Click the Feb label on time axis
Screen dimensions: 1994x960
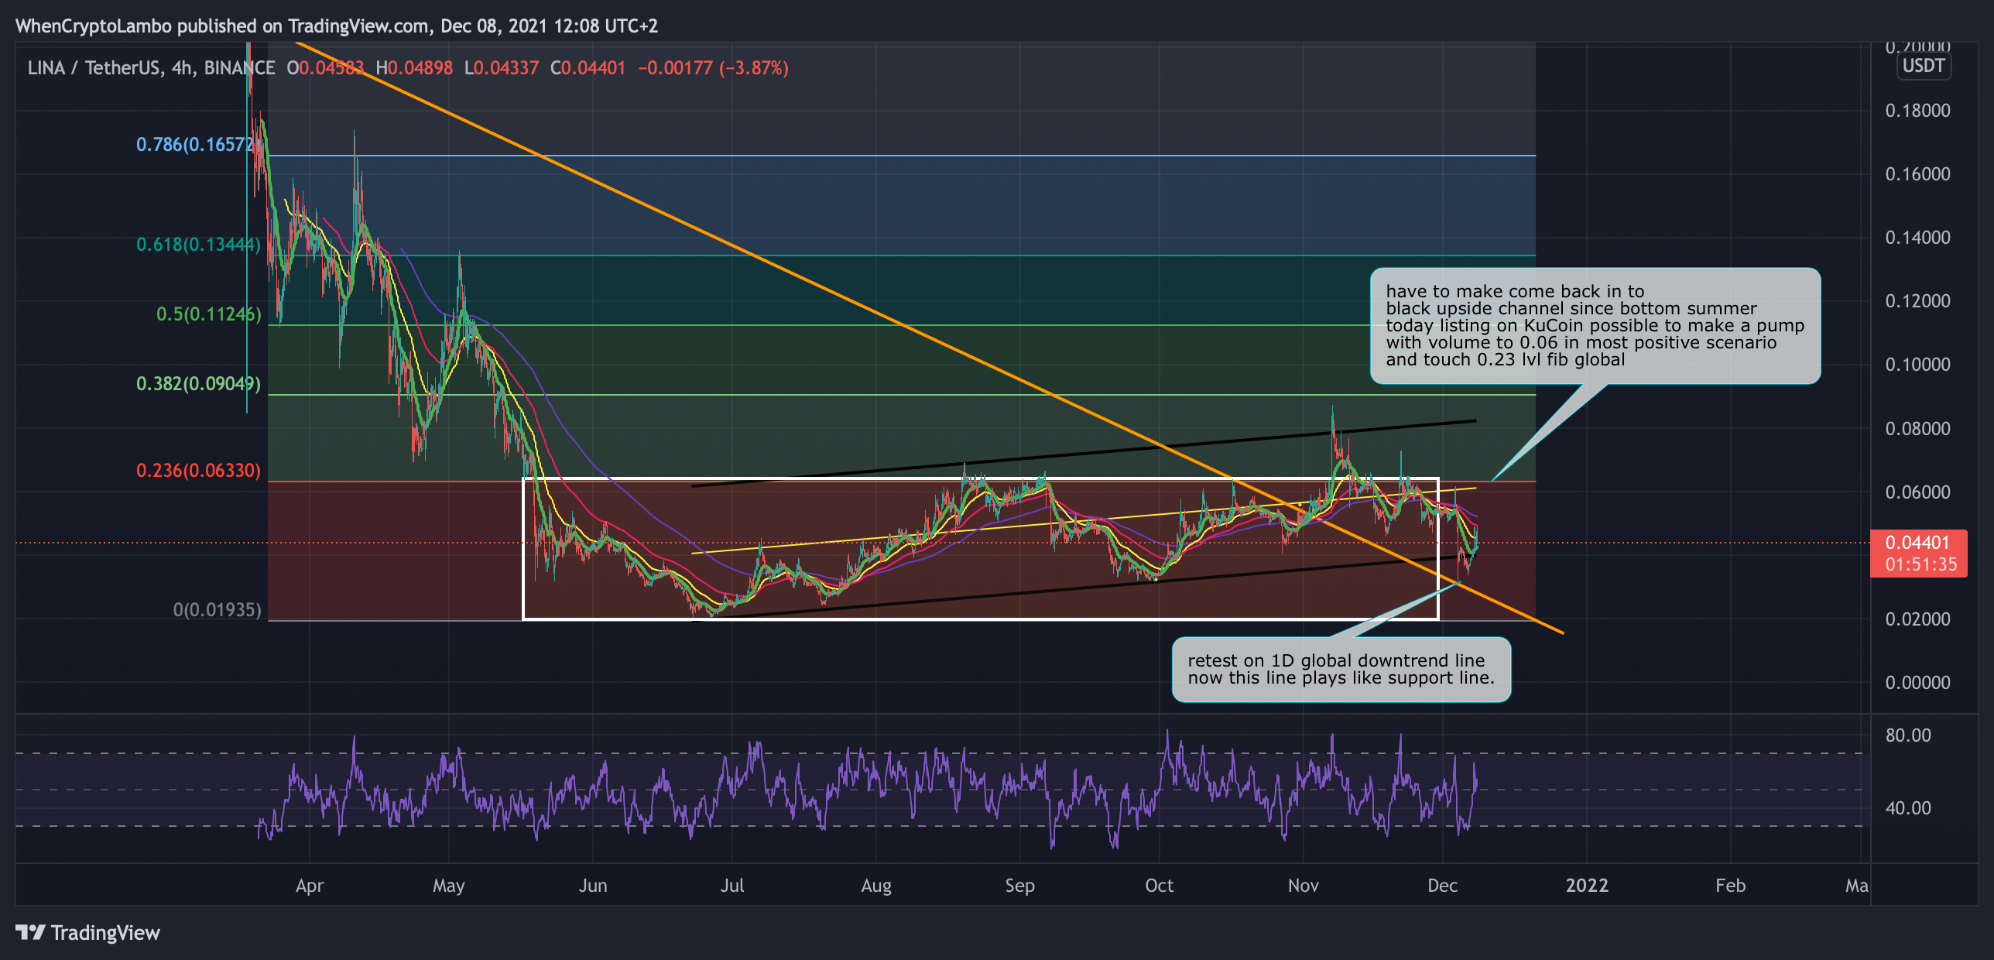[x=1731, y=886]
